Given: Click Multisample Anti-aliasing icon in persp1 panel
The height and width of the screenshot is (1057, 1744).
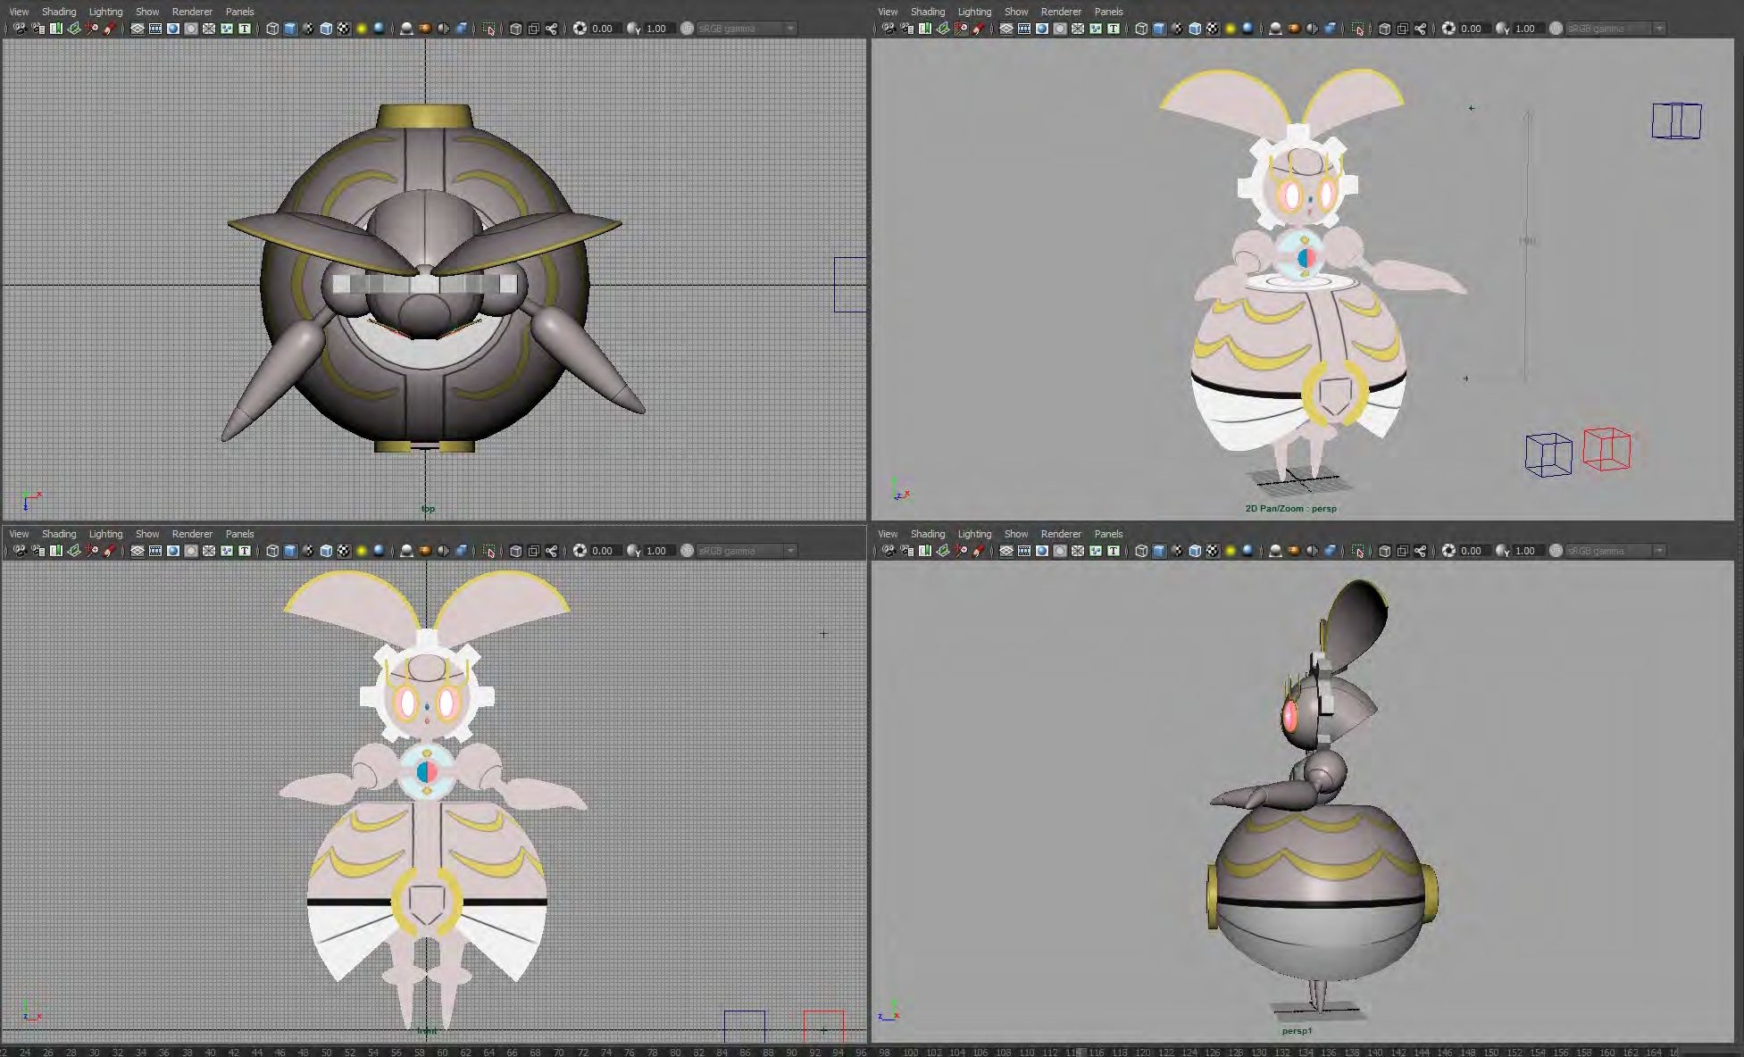Looking at the screenshot, I should pos(1312,551).
